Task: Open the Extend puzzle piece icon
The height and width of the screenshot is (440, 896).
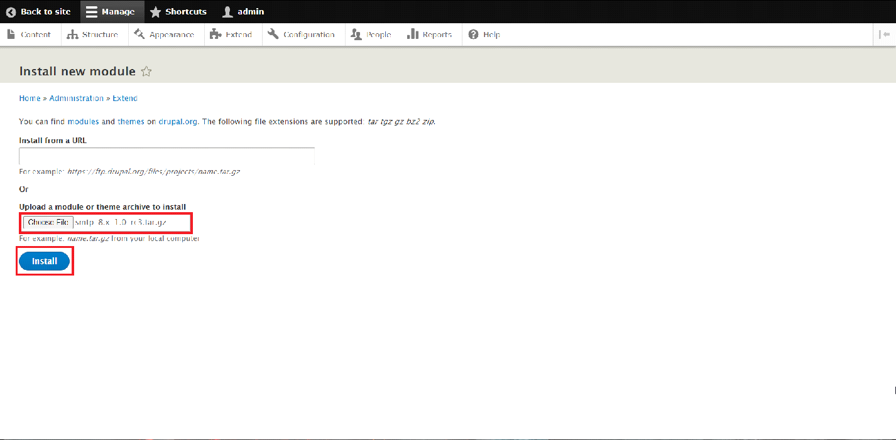Action: click(x=216, y=35)
